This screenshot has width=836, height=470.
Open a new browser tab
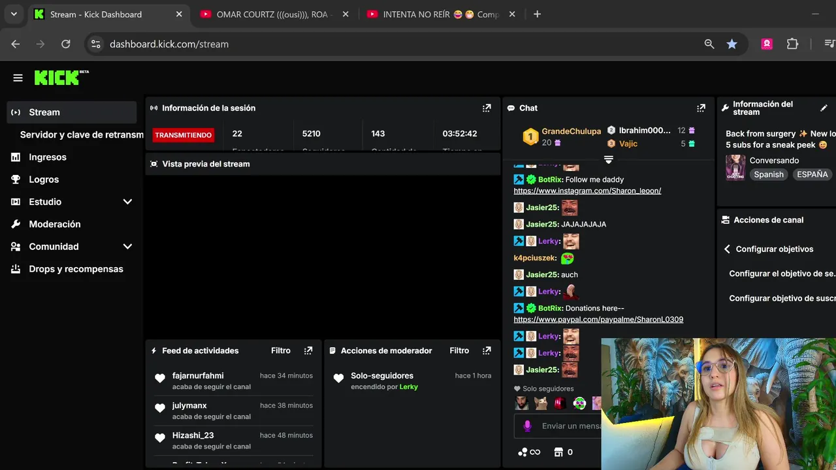pos(537,14)
